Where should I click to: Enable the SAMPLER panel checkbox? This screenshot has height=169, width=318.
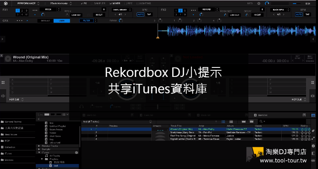tap(92, 3)
